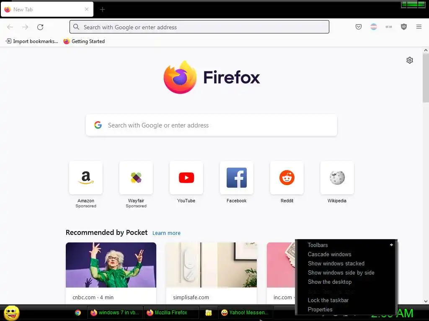The width and height of the screenshot is (429, 321).
Task: Click the Google G icon in search box
Action: [x=98, y=125]
